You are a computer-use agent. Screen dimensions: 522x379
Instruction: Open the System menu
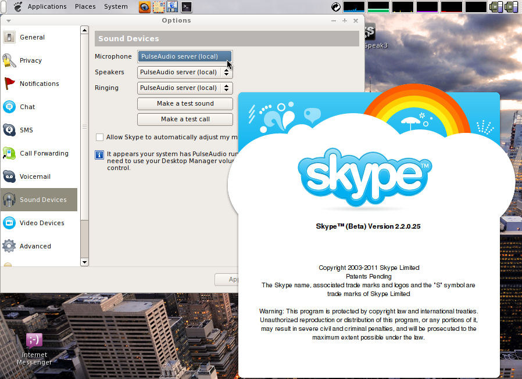pos(116,6)
